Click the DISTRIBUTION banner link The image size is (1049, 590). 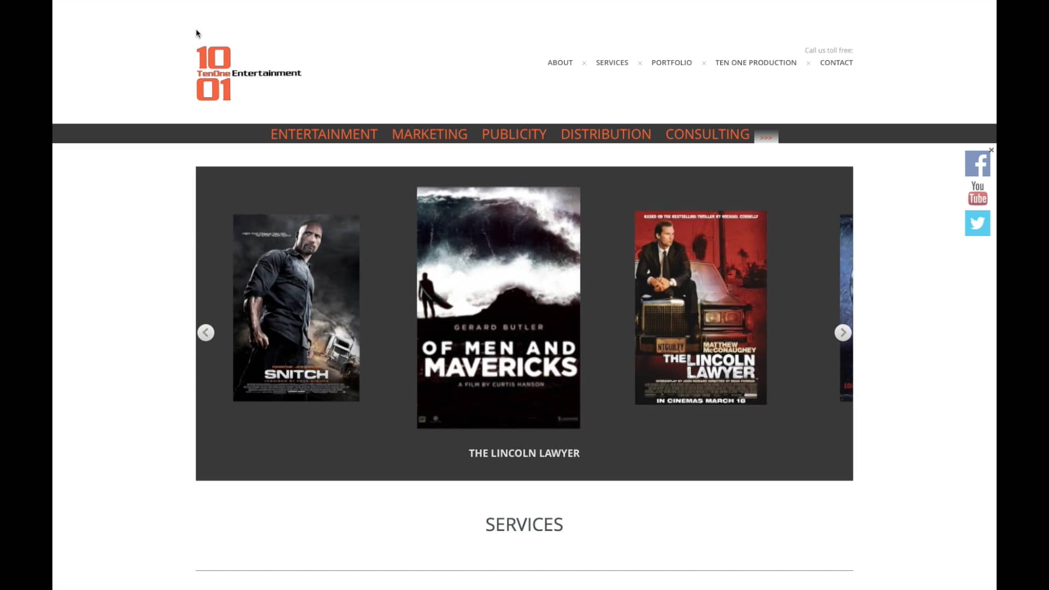[606, 134]
